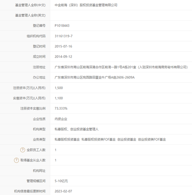This screenshot has width=192, height=195.
Task: Select enterprise nature 内资企业
Action: pos(61,119)
